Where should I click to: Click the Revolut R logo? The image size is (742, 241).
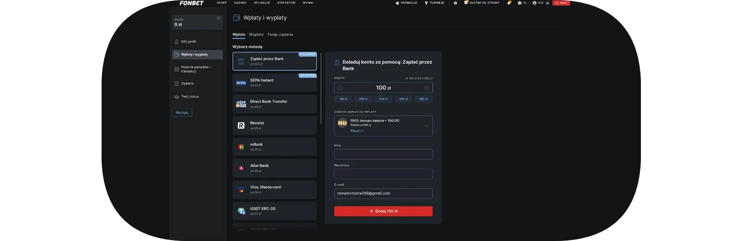[x=241, y=126]
